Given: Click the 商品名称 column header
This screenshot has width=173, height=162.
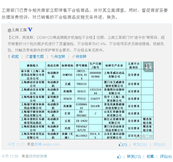Looking at the screenshot, I should coord(53,65).
